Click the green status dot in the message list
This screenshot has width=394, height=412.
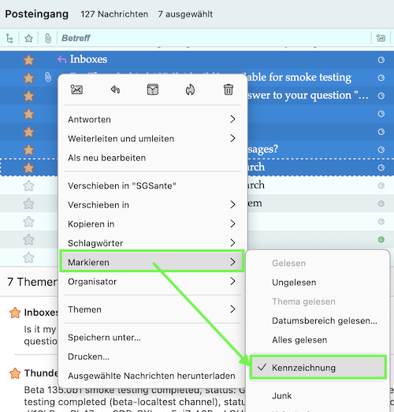[x=381, y=239]
